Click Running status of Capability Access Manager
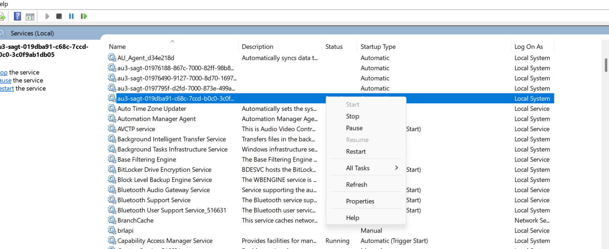 [337, 241]
